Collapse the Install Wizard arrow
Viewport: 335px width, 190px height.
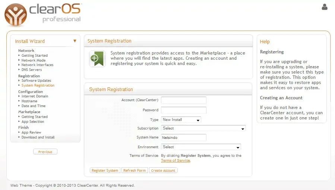75,41
